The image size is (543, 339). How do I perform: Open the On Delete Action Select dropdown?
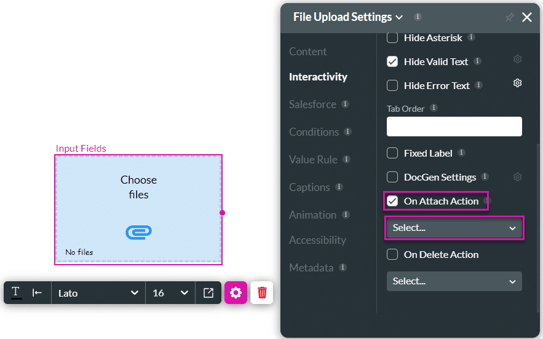tap(454, 281)
